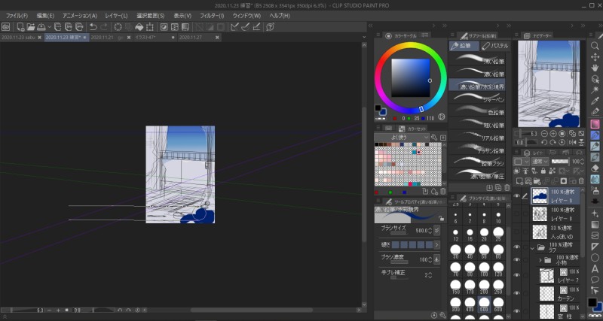Select the Operation object cube tool
603x321 pixels.
coord(595,80)
